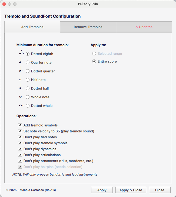Disable Don't play tied notes option
Screen dimensions: 176x197
coord(20,137)
